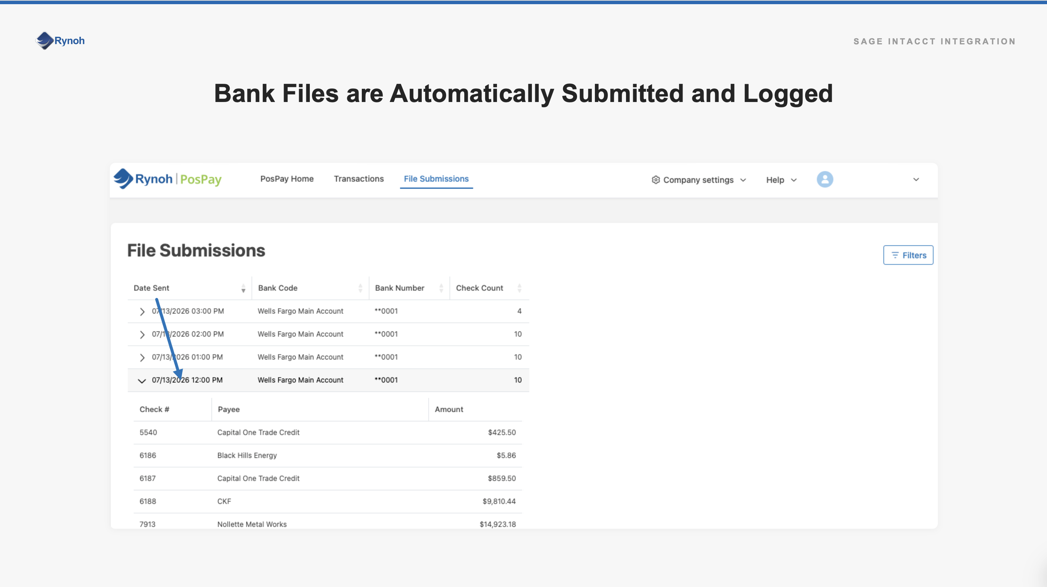
Task: Click the Check # column header
Action: [154, 409]
